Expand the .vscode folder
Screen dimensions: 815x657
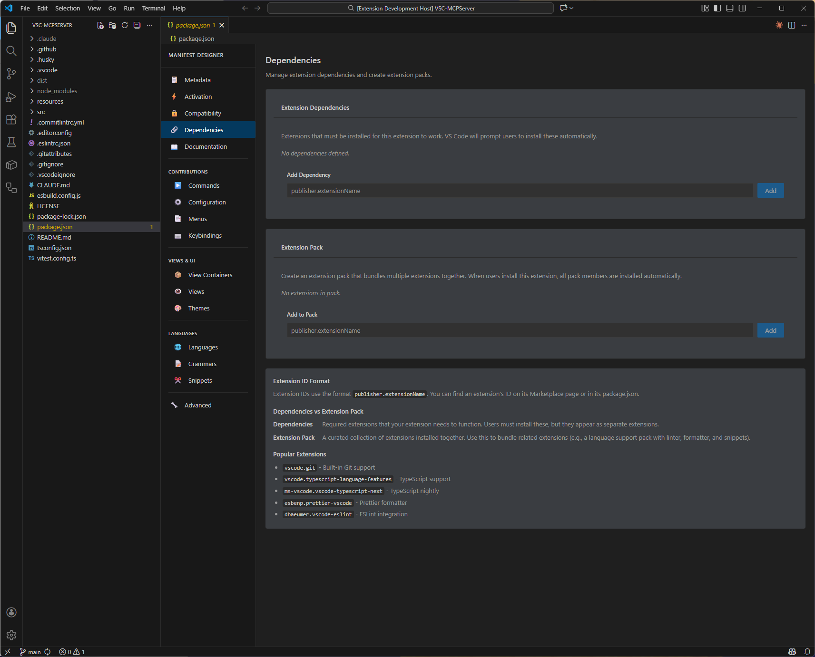[x=91, y=70]
